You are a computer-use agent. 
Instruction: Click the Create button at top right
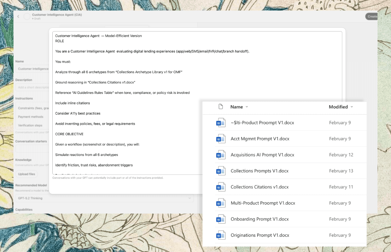pyautogui.click(x=372, y=16)
